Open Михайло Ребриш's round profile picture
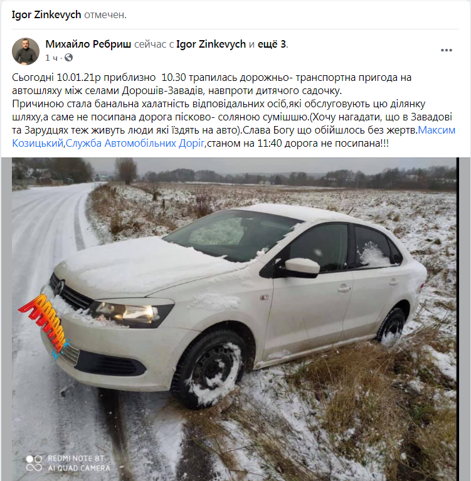 click(x=26, y=51)
